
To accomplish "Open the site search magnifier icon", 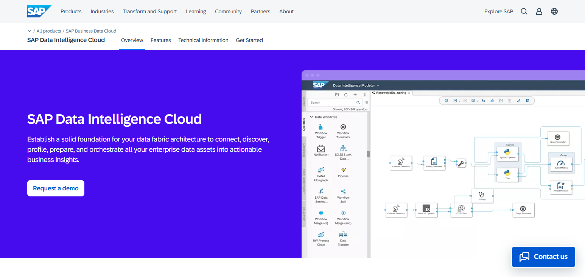I will click(524, 11).
